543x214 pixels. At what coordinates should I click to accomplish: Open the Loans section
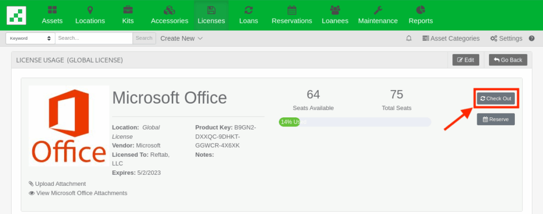pyautogui.click(x=248, y=15)
